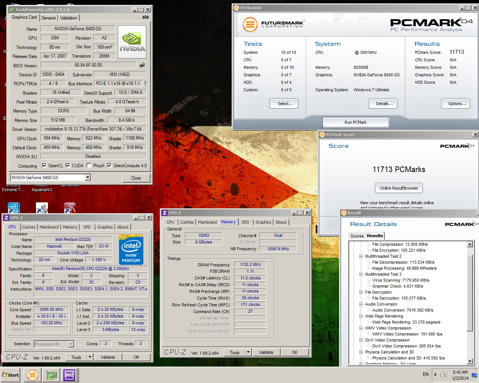The width and height of the screenshot is (479, 383).
Task: Open Mainboard tab in CPU-Z CPU window
Action: (49, 227)
